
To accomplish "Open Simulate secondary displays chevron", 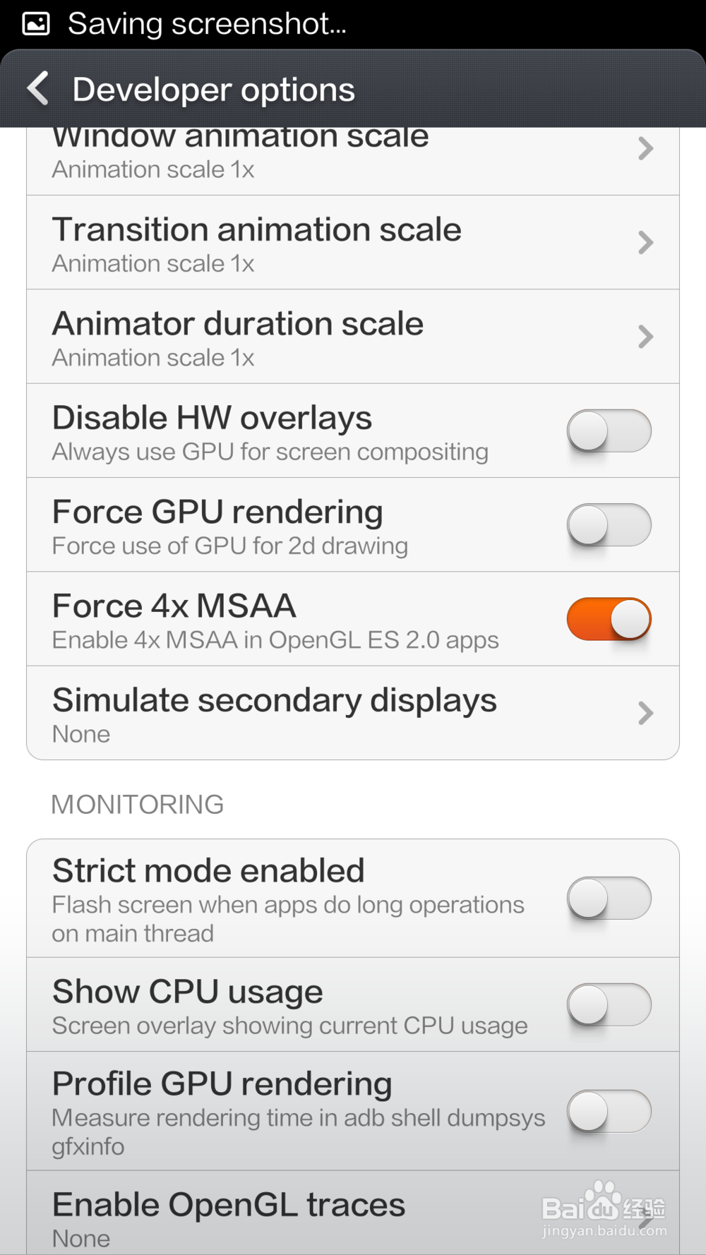I will pos(645,713).
